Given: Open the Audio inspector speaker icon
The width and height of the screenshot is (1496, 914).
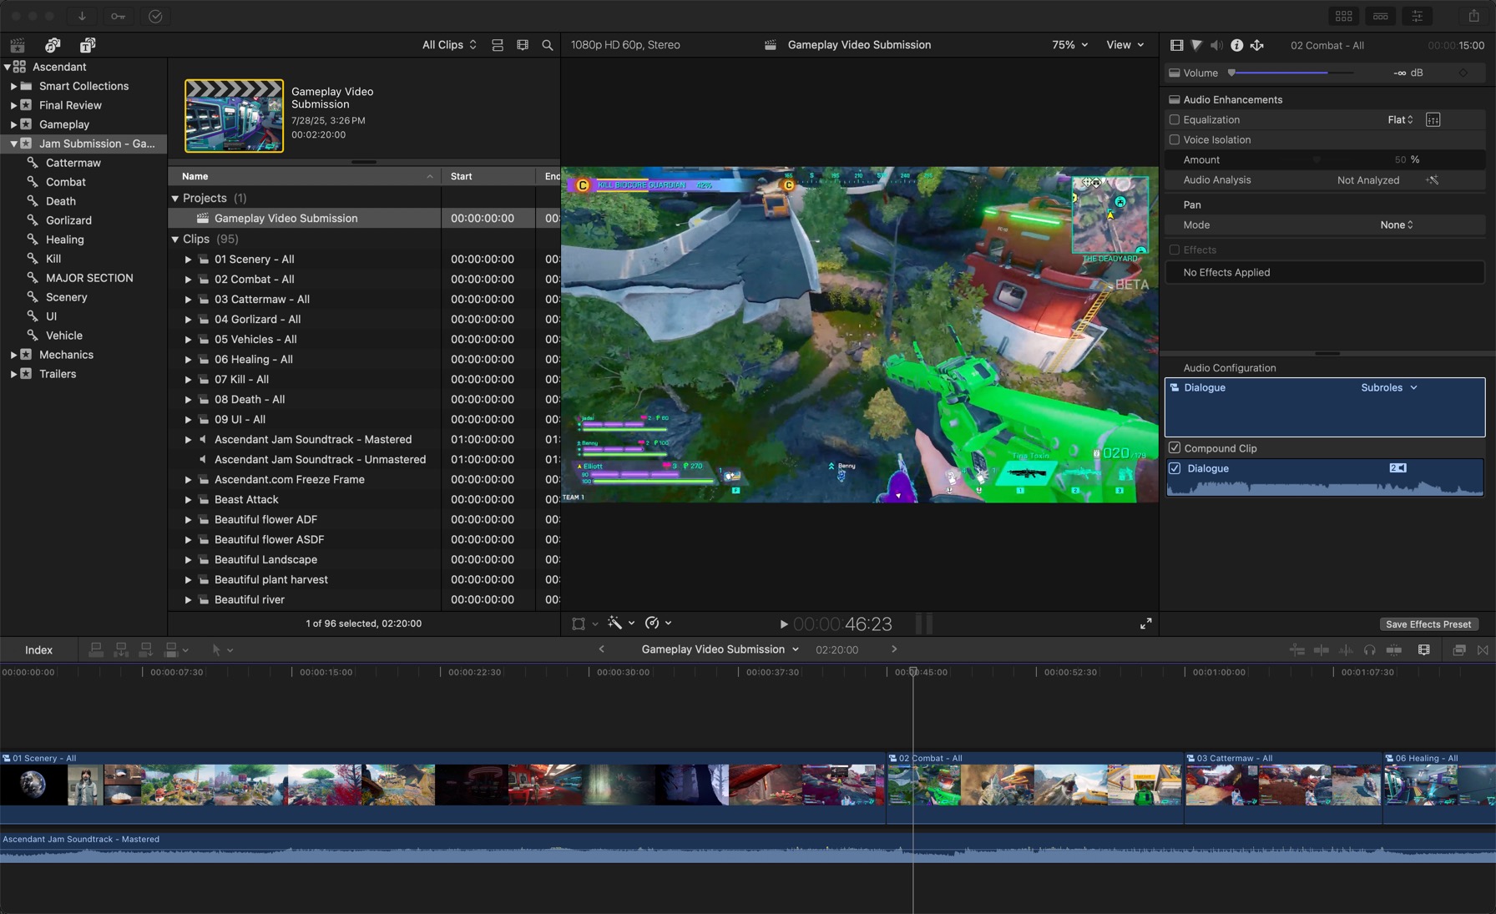Looking at the screenshot, I should tap(1216, 45).
